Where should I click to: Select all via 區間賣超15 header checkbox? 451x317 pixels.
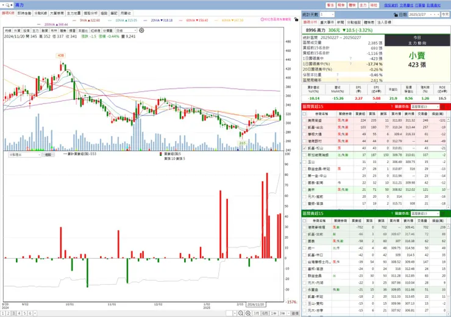pyautogui.click(x=304, y=220)
